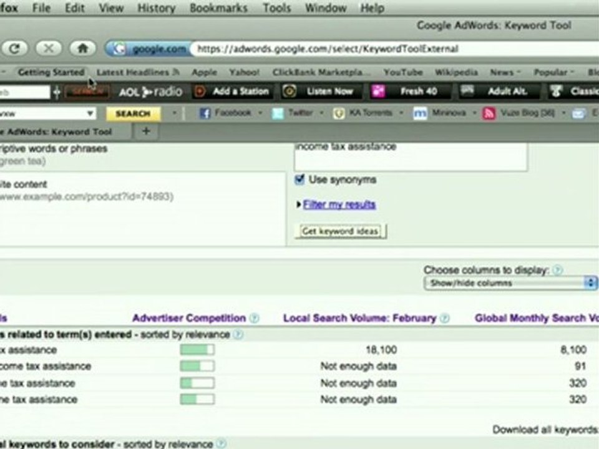Click the Mininova toolbar icon
599x449 pixels.
[x=420, y=113]
